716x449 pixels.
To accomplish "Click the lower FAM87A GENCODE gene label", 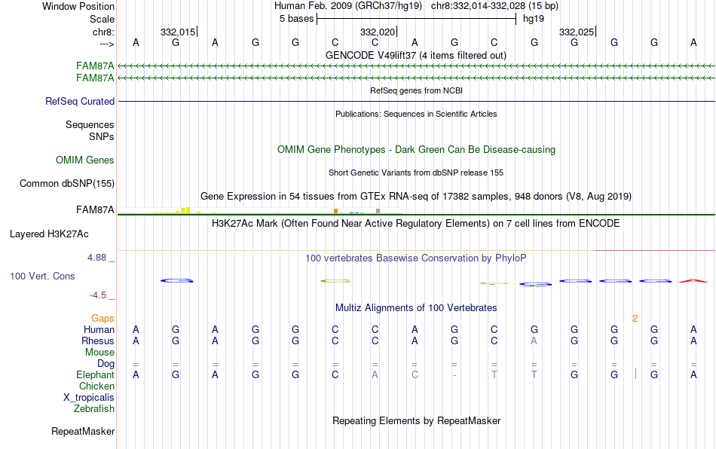I will [x=95, y=78].
